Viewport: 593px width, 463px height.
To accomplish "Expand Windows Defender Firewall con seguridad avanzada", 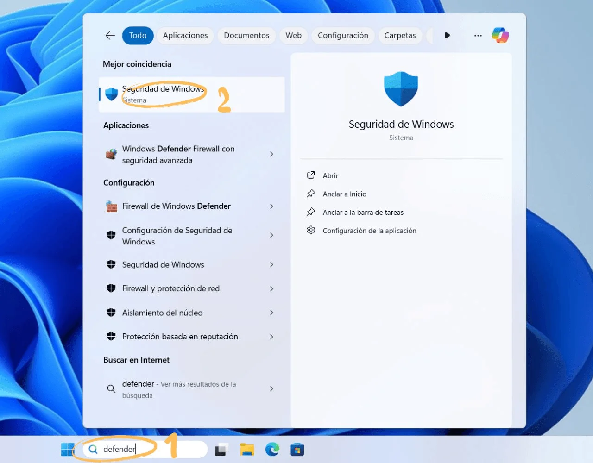I will tap(271, 154).
